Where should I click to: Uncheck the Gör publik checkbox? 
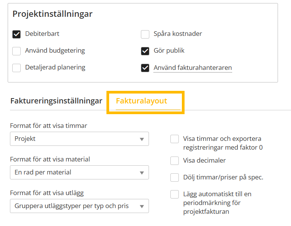pos(145,51)
